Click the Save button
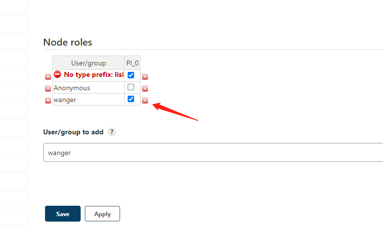Screen dimensions: 383x231 click(x=63, y=214)
